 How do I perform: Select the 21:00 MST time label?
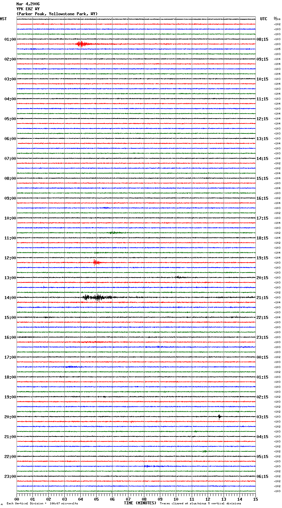pos(10,437)
